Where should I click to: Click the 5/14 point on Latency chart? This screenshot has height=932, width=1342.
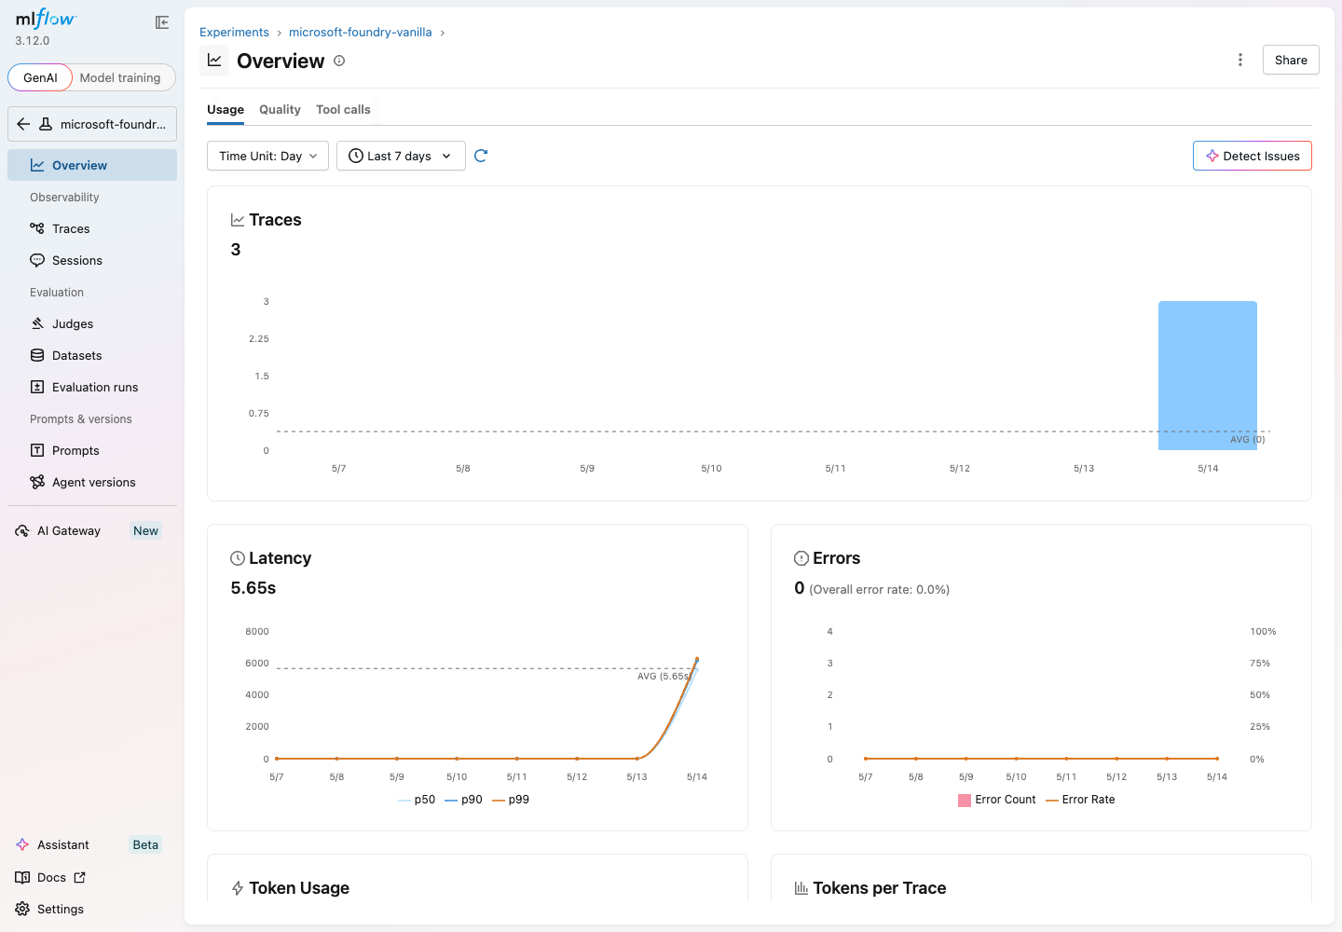(x=697, y=660)
